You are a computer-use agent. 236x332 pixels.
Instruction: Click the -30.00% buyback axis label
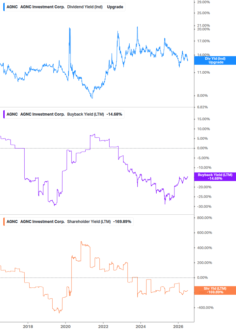[204, 206]
